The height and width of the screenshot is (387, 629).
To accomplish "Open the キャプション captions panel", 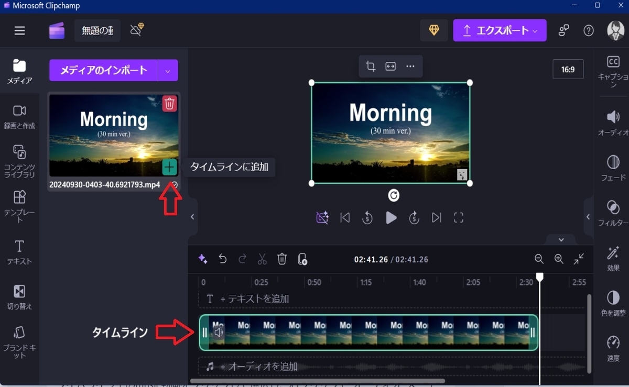I will 613,72.
